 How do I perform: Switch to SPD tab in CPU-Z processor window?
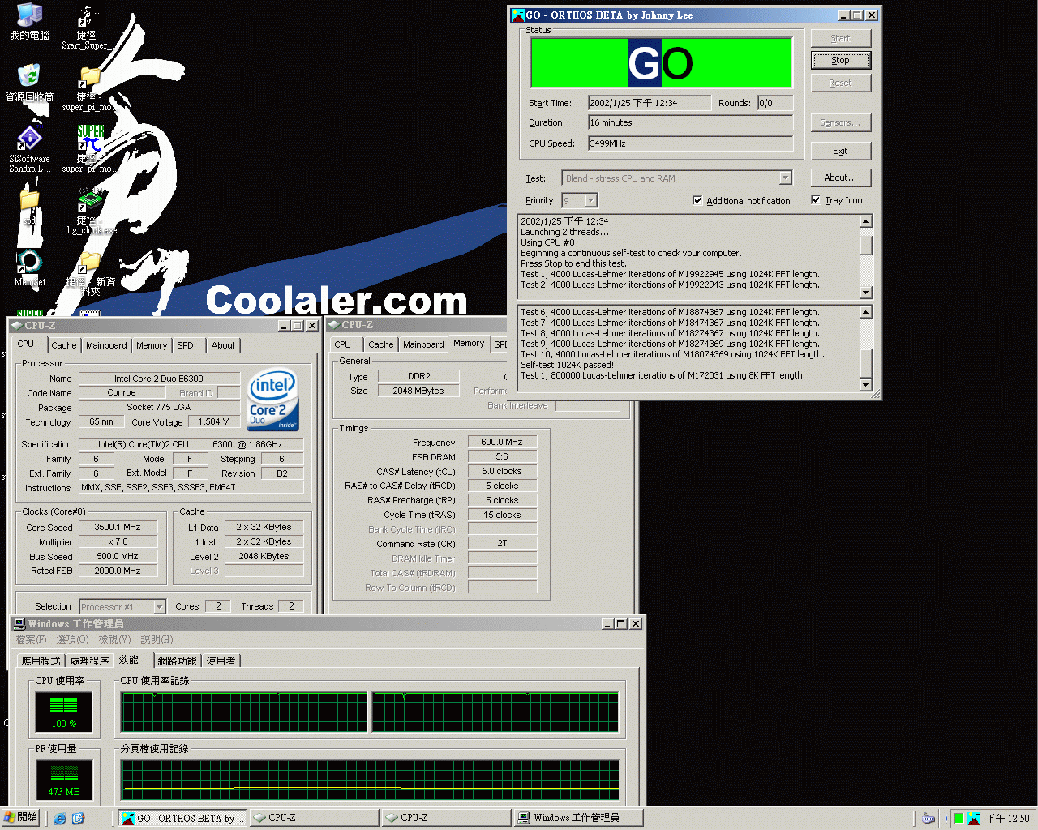coord(186,345)
